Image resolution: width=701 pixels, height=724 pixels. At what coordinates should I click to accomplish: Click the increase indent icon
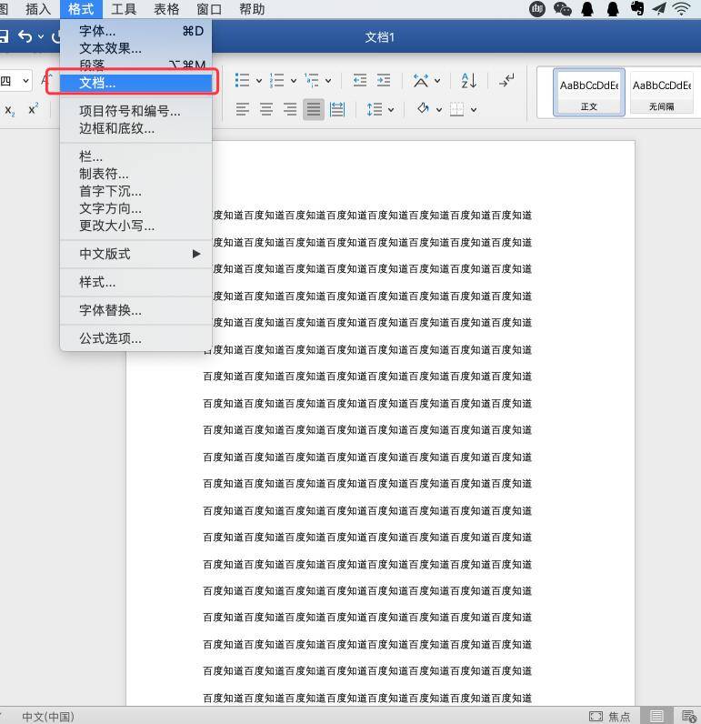click(384, 81)
